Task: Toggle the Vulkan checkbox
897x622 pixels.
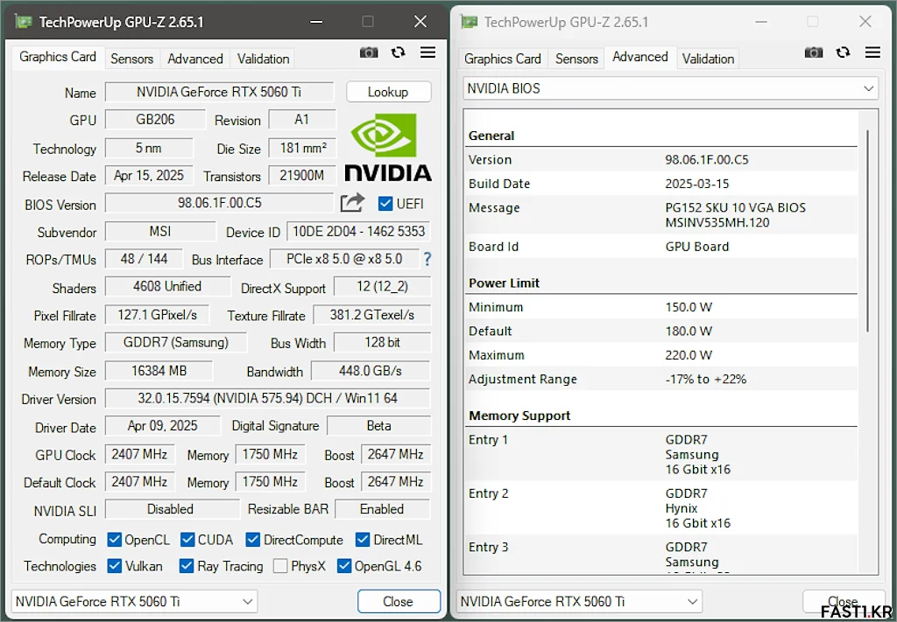Action: 115,566
